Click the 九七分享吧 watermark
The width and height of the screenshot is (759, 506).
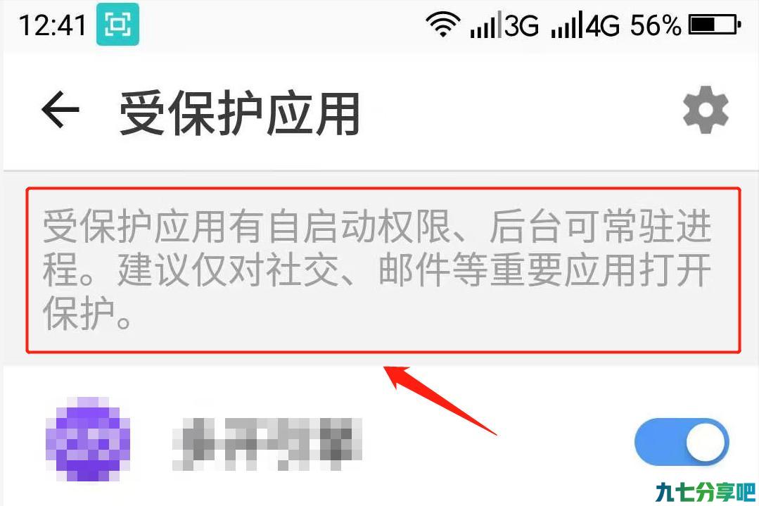(x=706, y=492)
